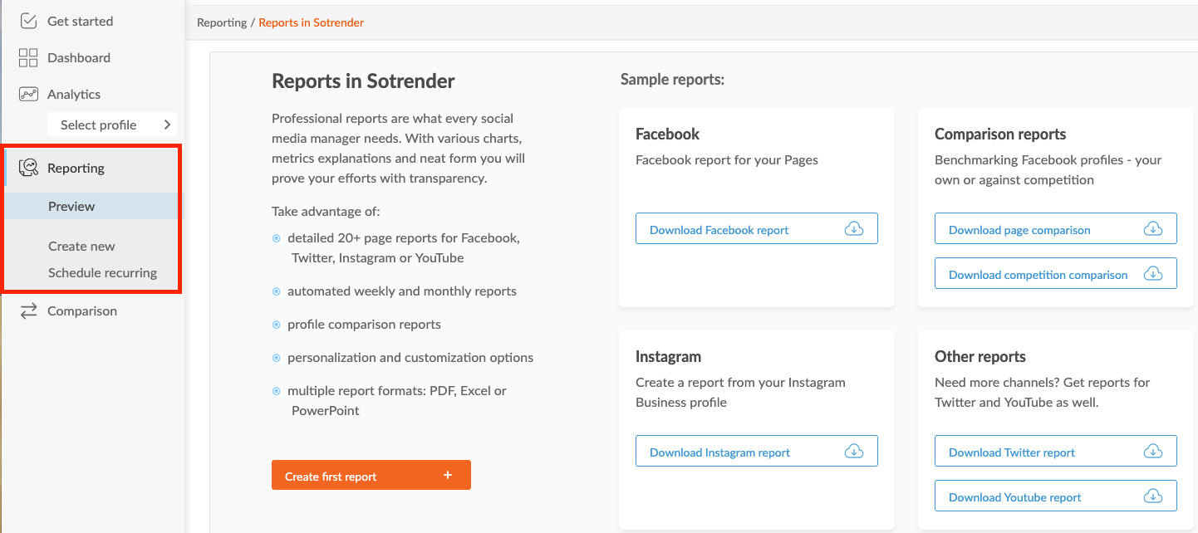The height and width of the screenshot is (533, 1198).
Task: Open the Preview submenu item
Action: 71,207
